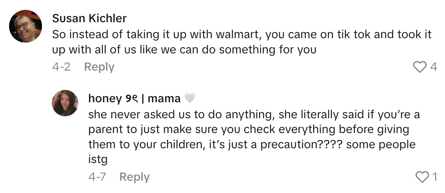Open the honey | mama username link
Screen dimensions: 445x193
[x=134, y=99]
